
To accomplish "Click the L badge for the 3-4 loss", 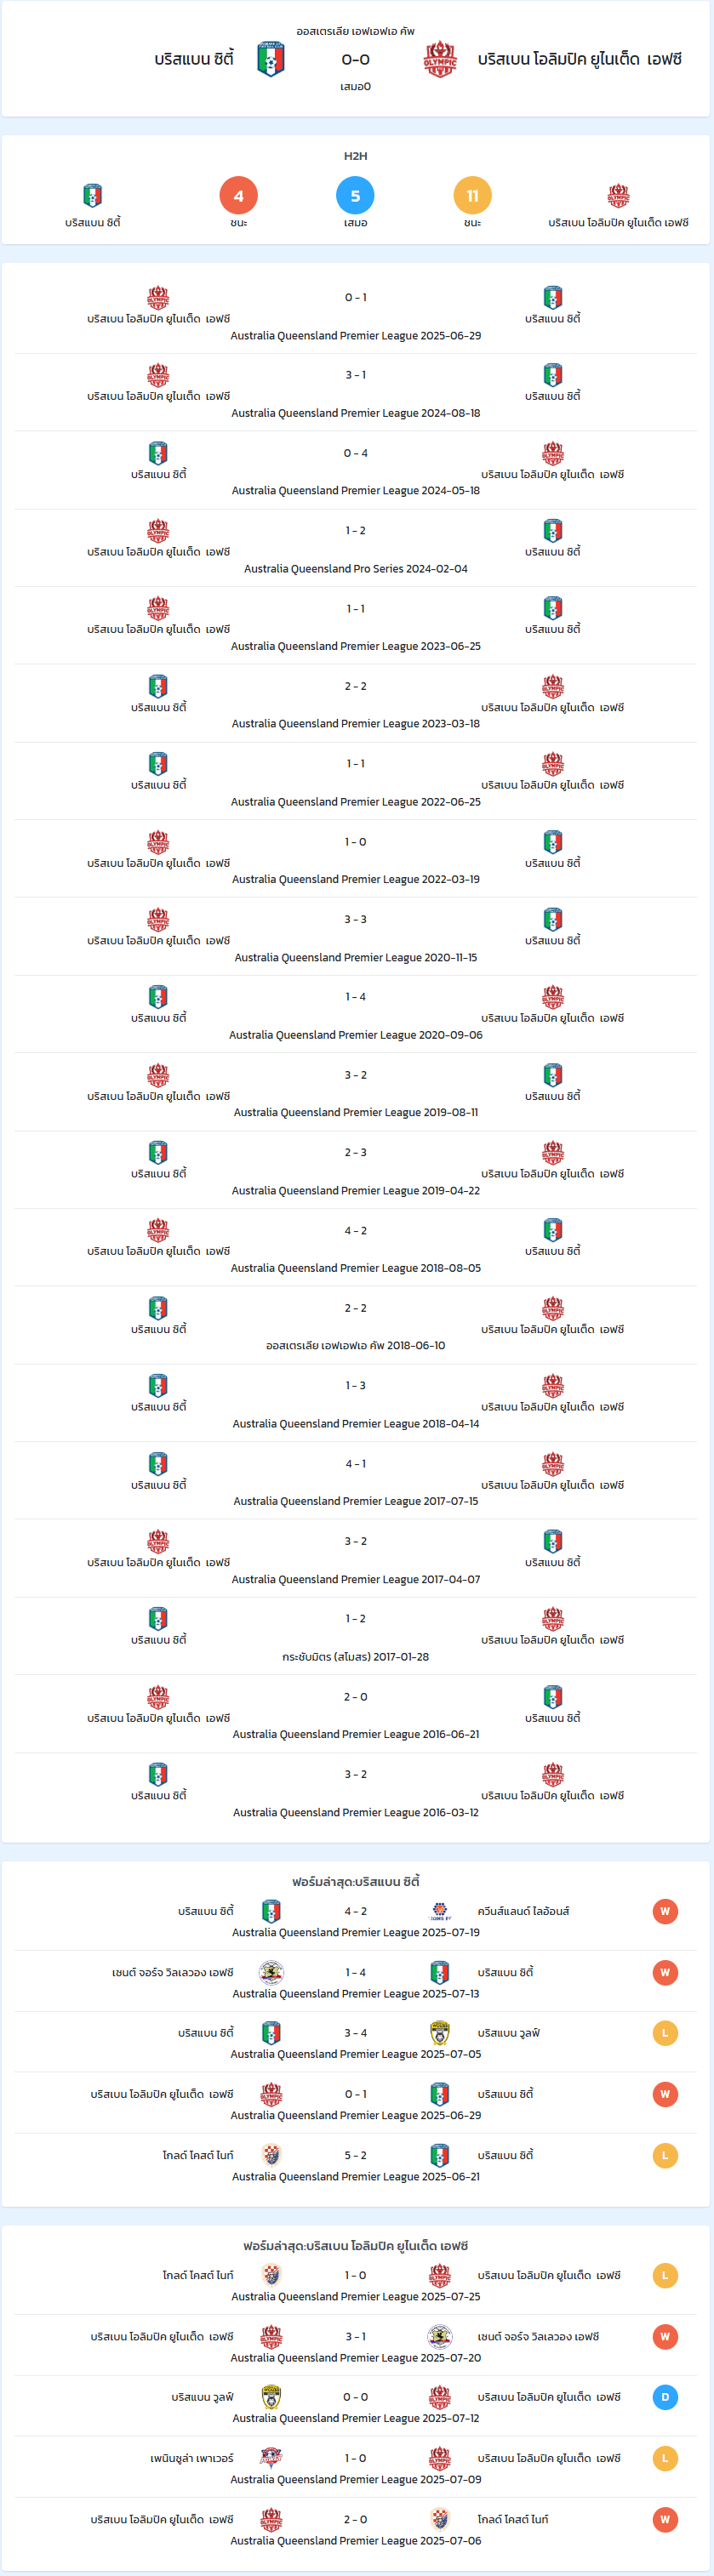I will click(x=665, y=2033).
